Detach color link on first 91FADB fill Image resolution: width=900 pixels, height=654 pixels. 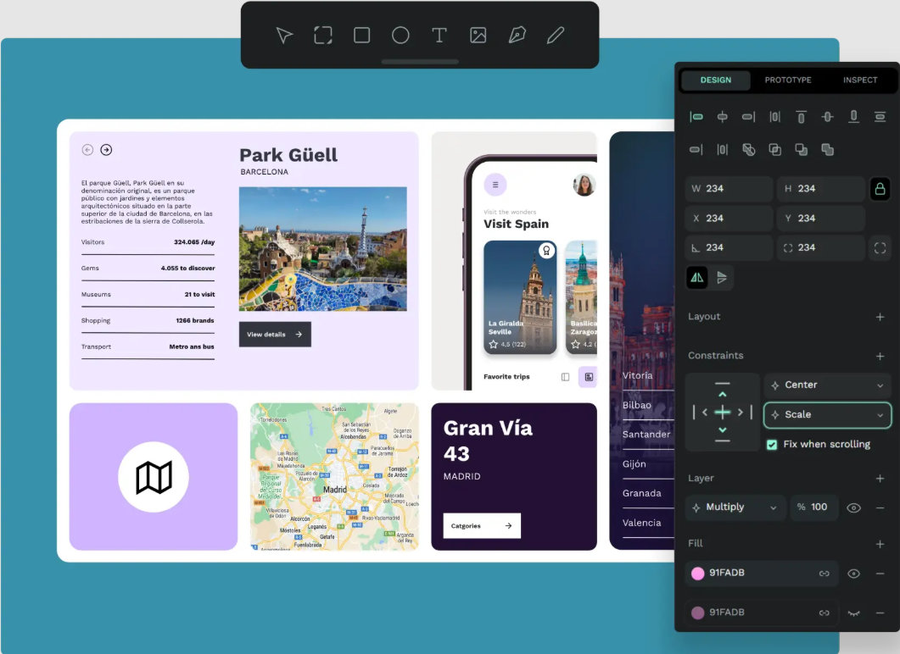825,574
